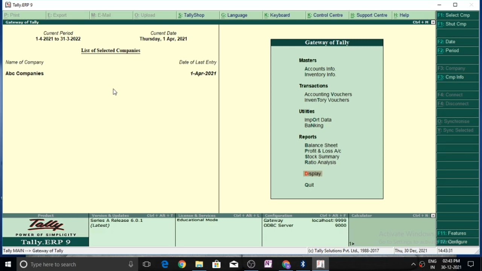Open notification center icon
This screenshot has height=271, width=482.
[x=471, y=264]
